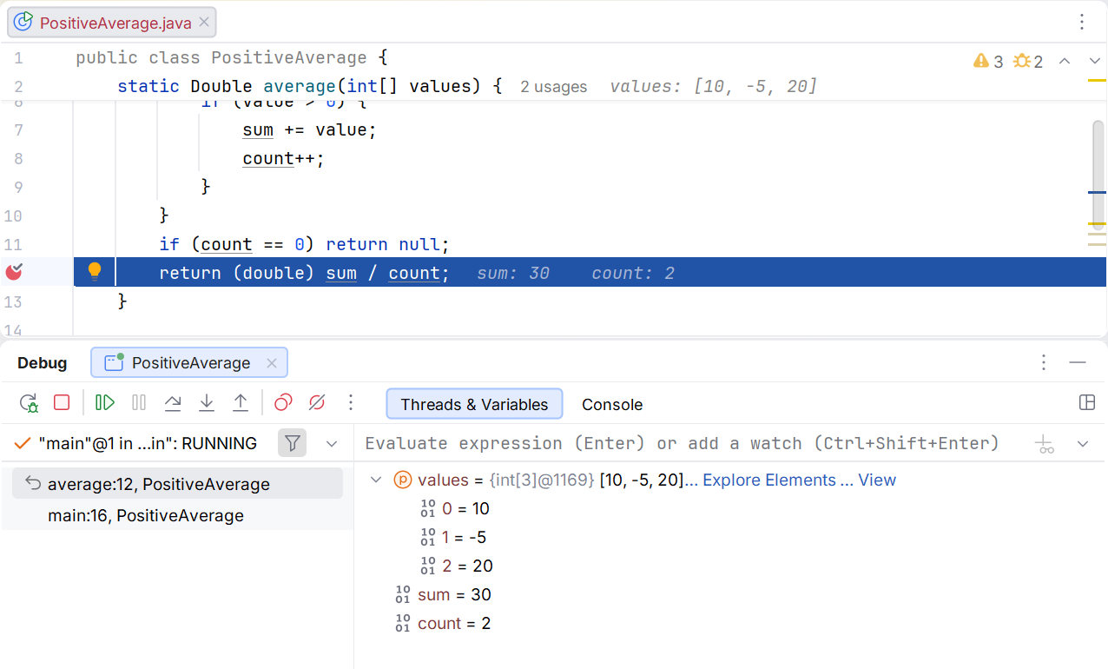The height and width of the screenshot is (669, 1108).
Task: Resume program execution
Action: (x=105, y=403)
